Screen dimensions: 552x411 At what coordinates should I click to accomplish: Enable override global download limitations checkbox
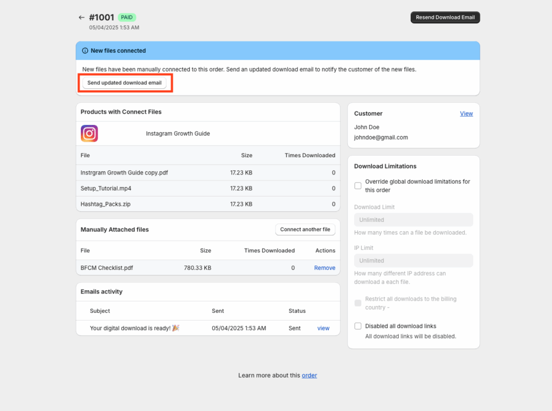[358, 186]
